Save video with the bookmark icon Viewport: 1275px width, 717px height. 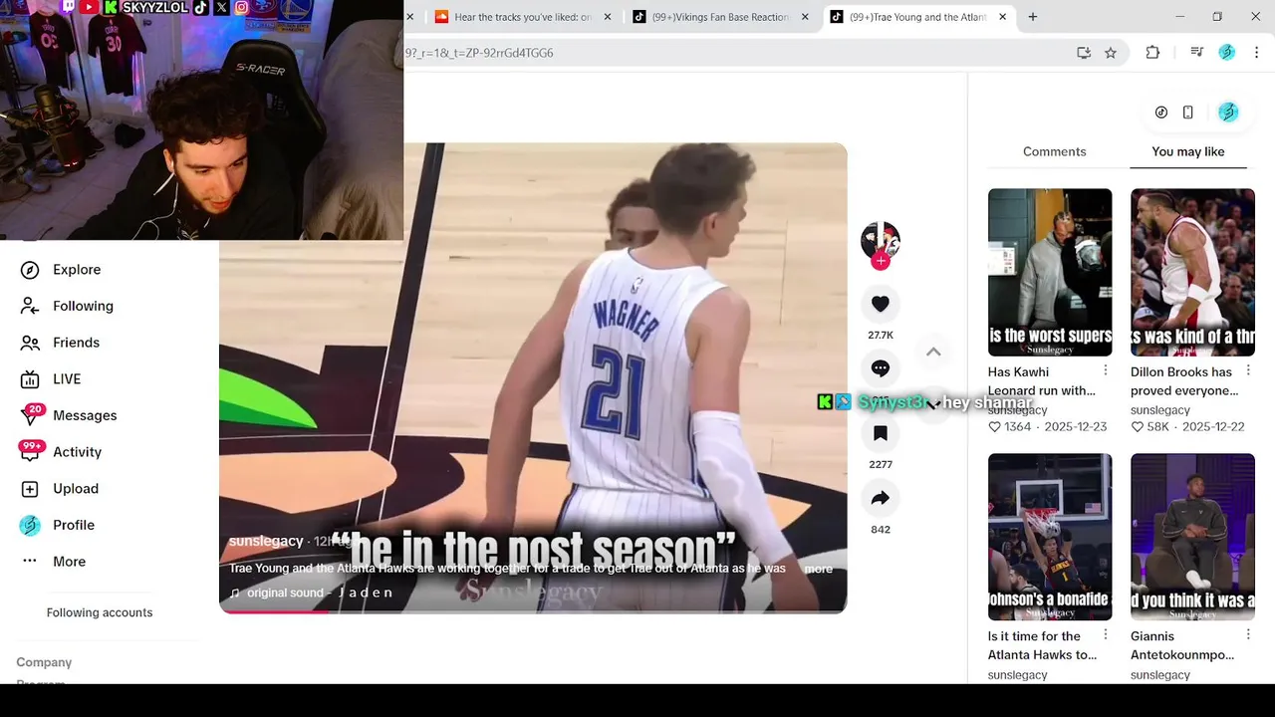point(880,433)
